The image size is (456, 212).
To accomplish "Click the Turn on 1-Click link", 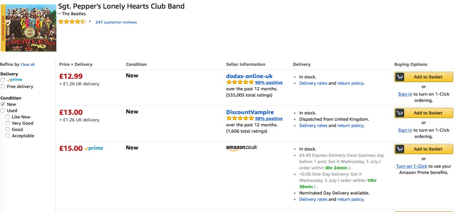I will (x=412, y=166).
